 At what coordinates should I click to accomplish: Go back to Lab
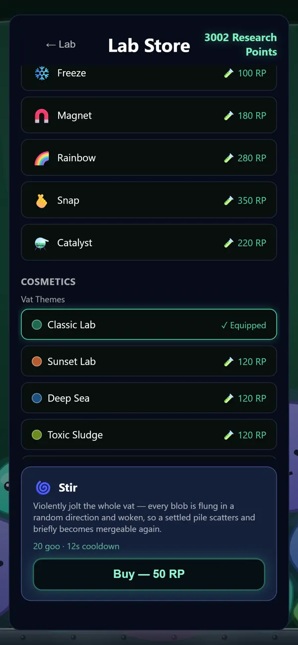pos(61,44)
